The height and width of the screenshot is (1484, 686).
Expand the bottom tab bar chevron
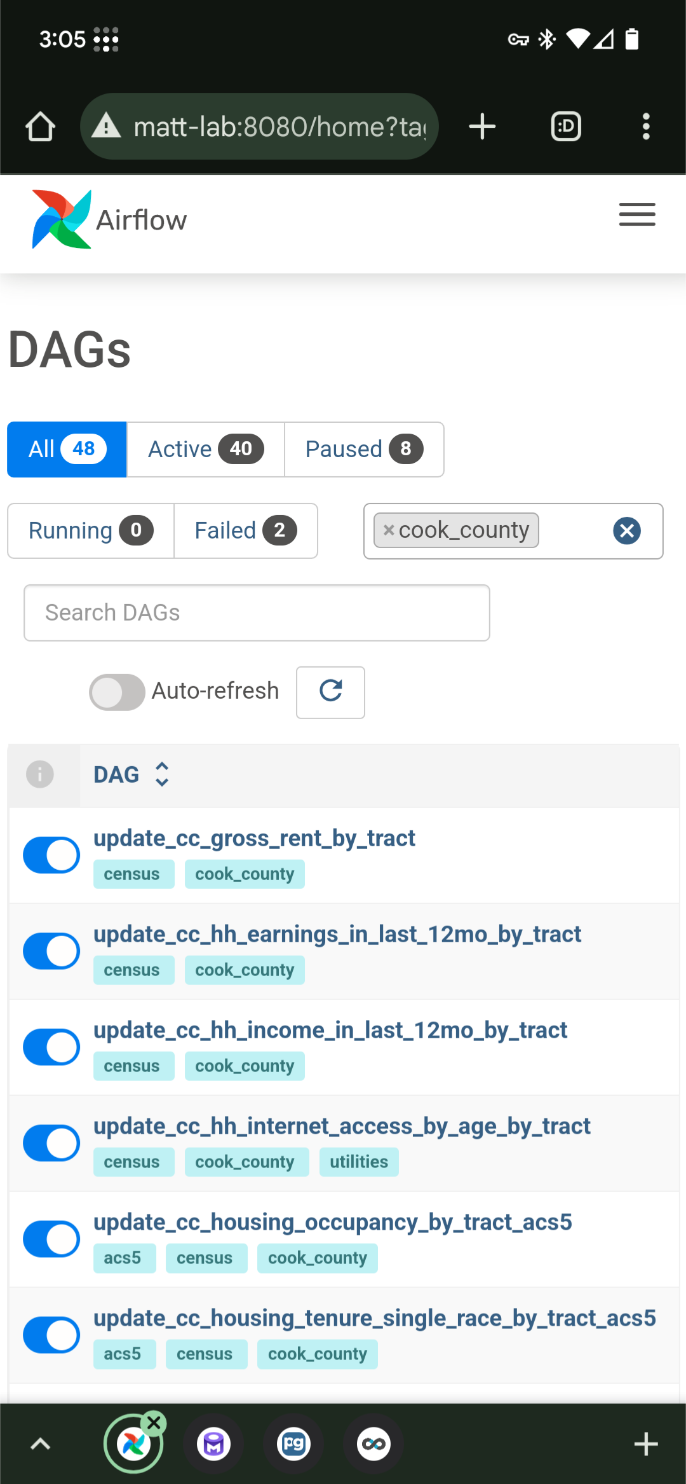(x=40, y=1444)
